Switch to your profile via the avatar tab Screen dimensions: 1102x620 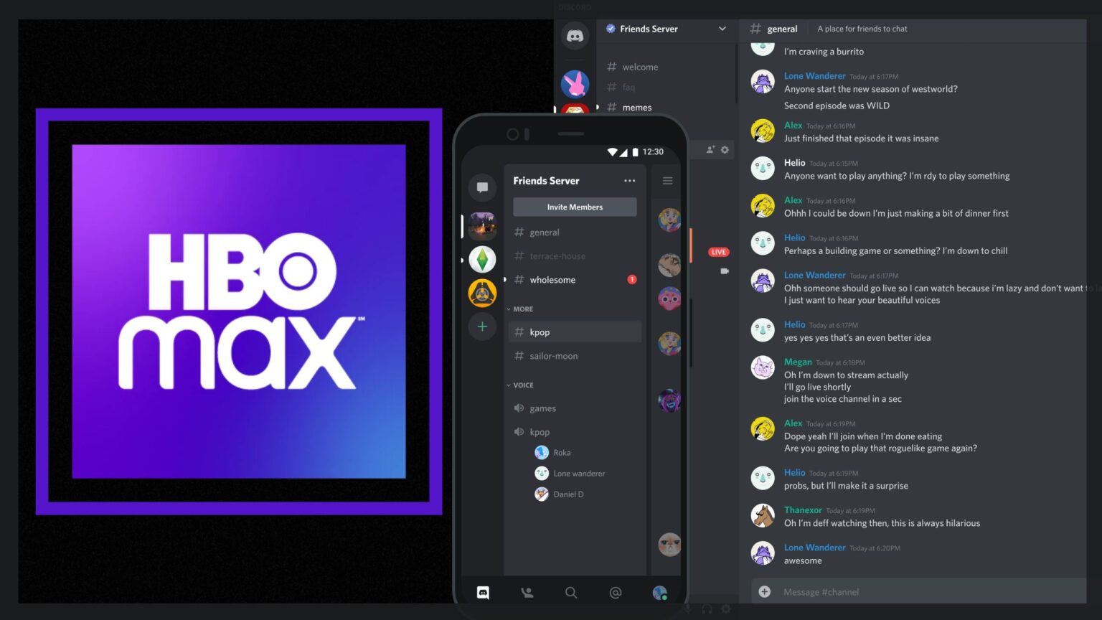click(x=659, y=592)
